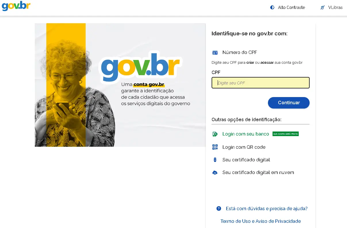Screen dimensions: 347x228
Task: Click the gov.br logo in the header
Action: click(x=16, y=6)
